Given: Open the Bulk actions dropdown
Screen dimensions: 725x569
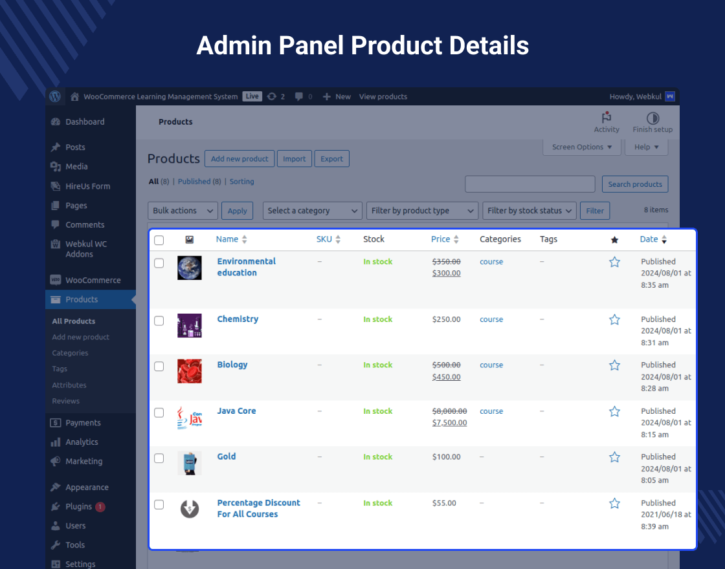Looking at the screenshot, I should tap(182, 210).
